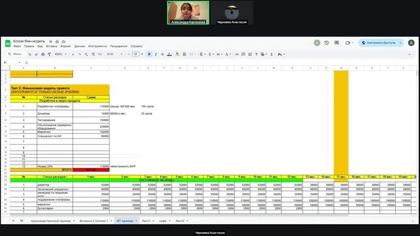Switch to производственный пример sheet tab
This screenshot has height=236, width=420.
51,221
